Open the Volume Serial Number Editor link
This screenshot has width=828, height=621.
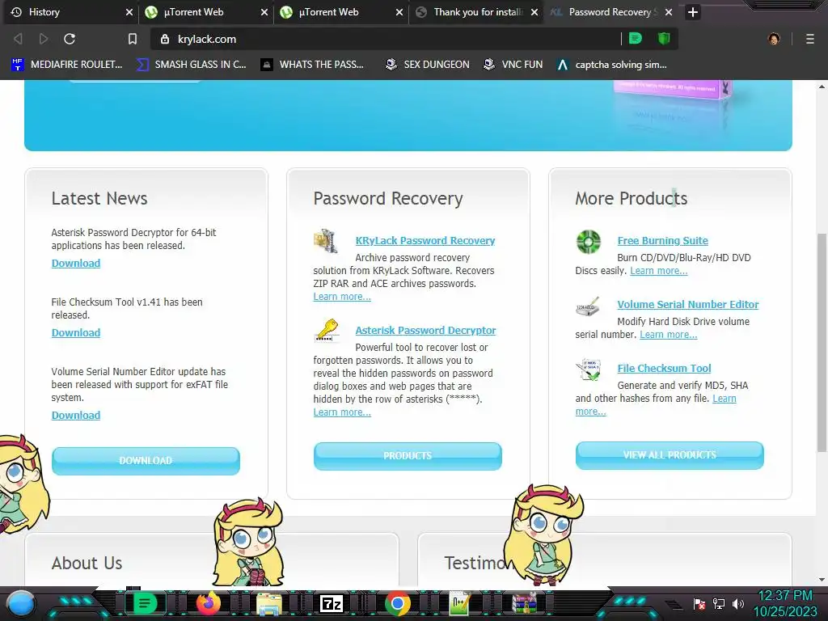pos(688,304)
